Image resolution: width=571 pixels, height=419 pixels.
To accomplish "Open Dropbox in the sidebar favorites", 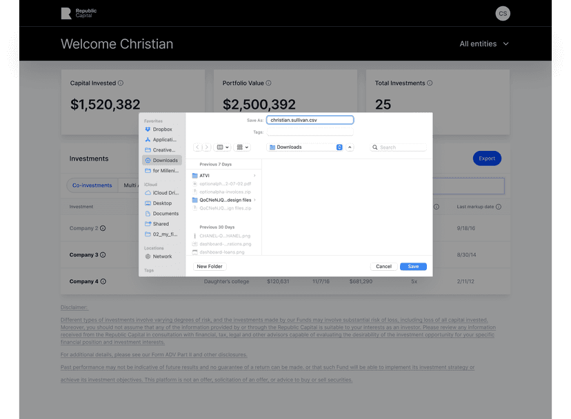I will tap(162, 130).
